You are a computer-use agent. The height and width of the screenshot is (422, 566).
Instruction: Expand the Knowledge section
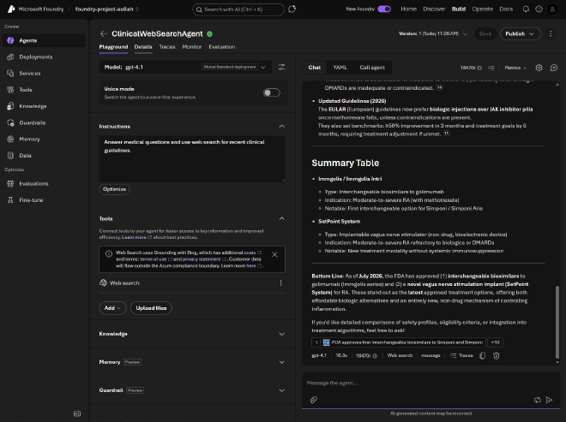[x=282, y=334]
